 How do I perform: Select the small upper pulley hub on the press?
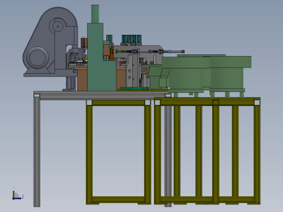click(58, 26)
